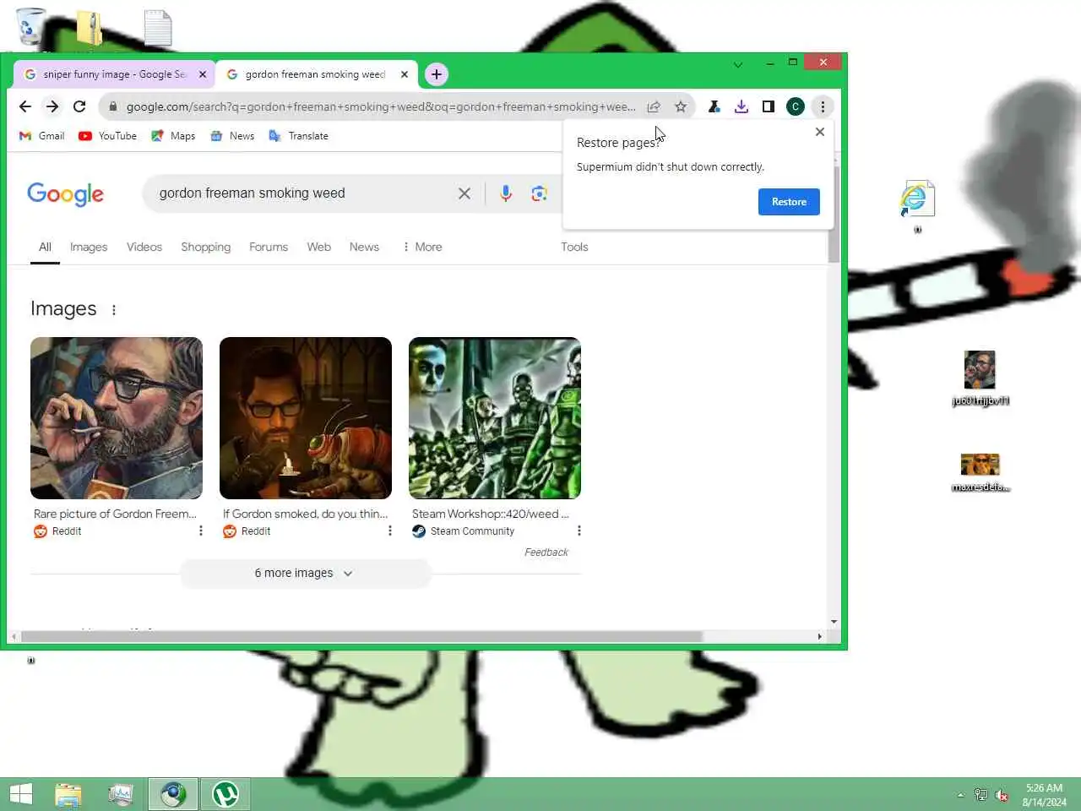Viewport: 1081px width, 811px height.
Task: Open the search Tools options
Action: [x=574, y=247]
